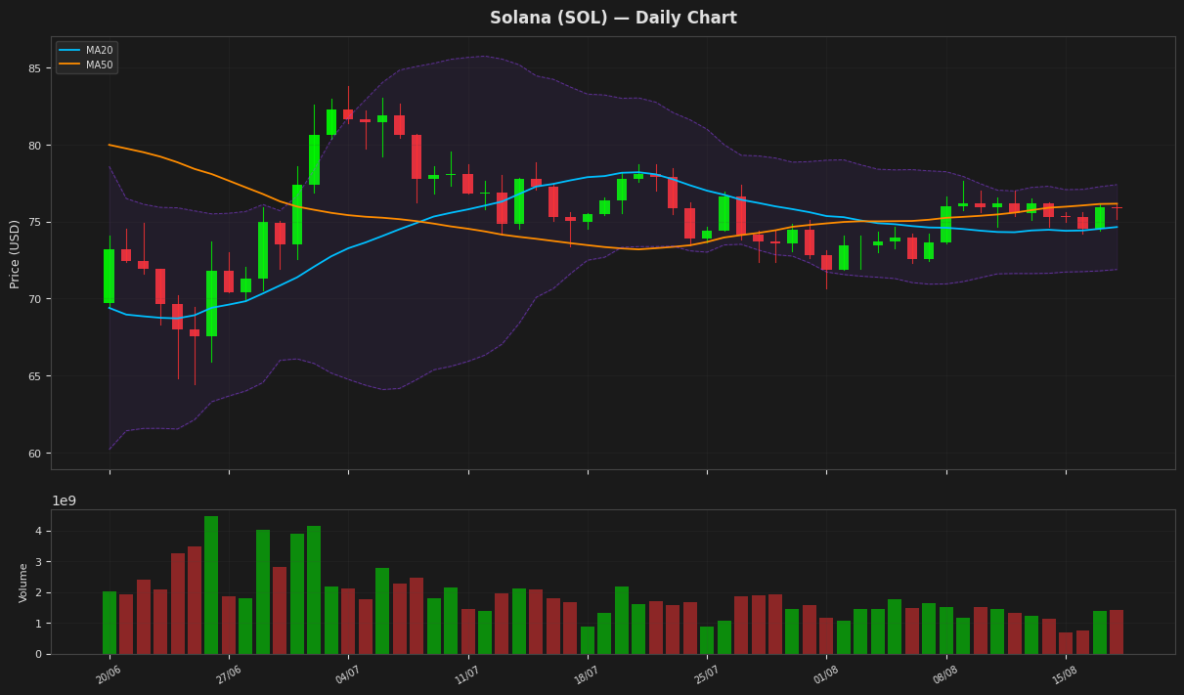Click the 01/08 date label

[x=826, y=675]
